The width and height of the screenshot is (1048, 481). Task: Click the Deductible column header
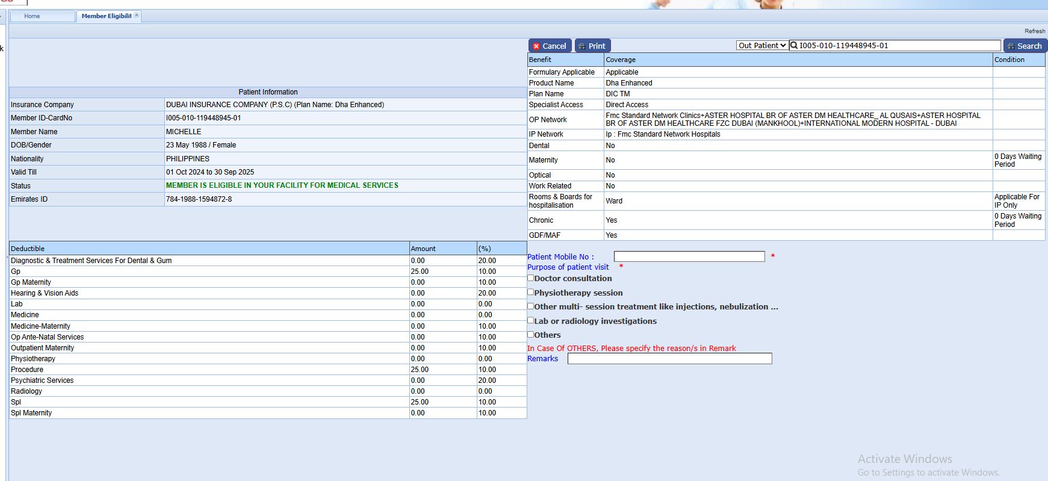tap(28, 249)
